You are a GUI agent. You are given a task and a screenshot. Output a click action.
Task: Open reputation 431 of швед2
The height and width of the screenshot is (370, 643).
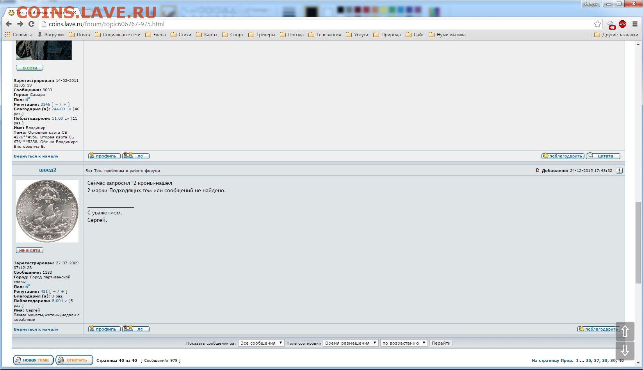(x=44, y=292)
